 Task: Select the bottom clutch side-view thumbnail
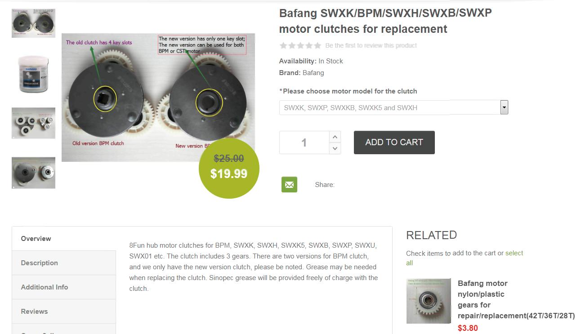tap(33, 173)
